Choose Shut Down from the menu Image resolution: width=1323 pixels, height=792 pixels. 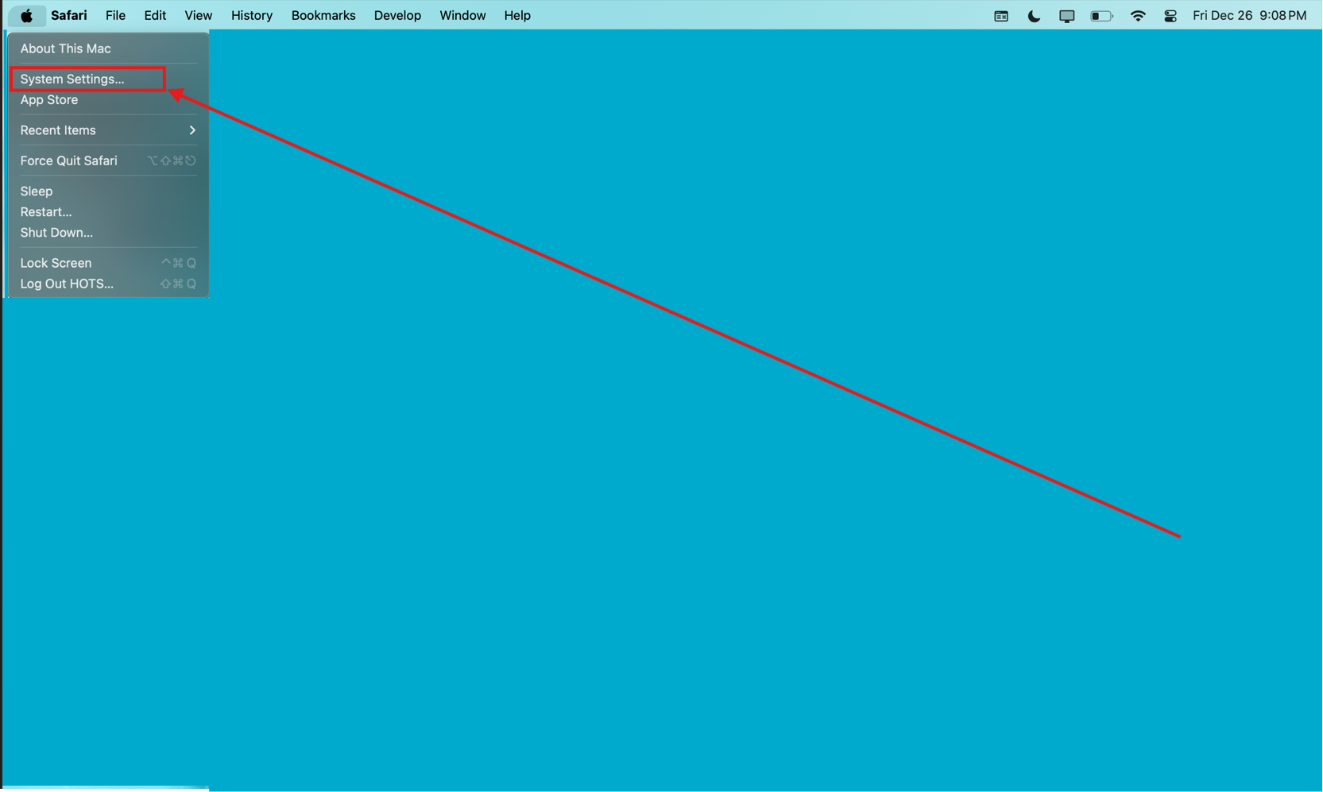56,233
